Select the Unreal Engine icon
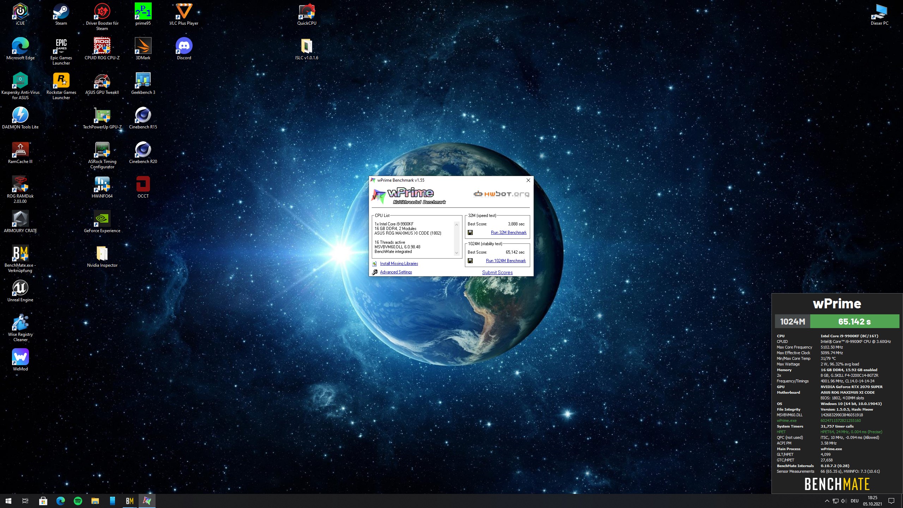The image size is (903, 508). pyautogui.click(x=20, y=291)
